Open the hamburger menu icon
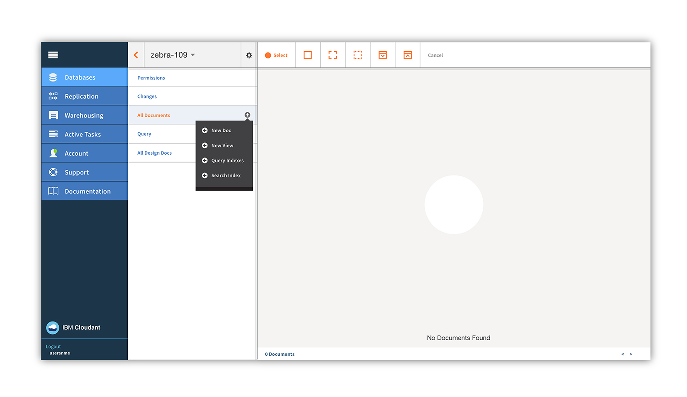Image resolution: width=687 pixels, height=397 pixels. (x=53, y=55)
